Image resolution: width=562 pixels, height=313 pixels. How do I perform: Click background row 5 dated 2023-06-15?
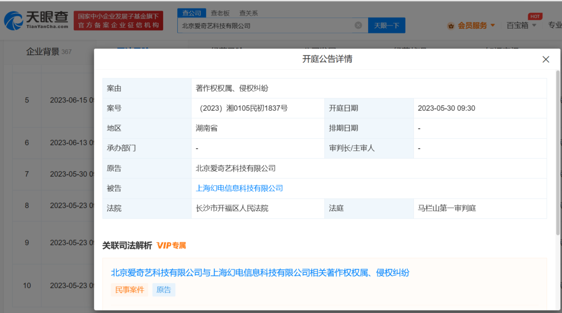tap(54, 100)
